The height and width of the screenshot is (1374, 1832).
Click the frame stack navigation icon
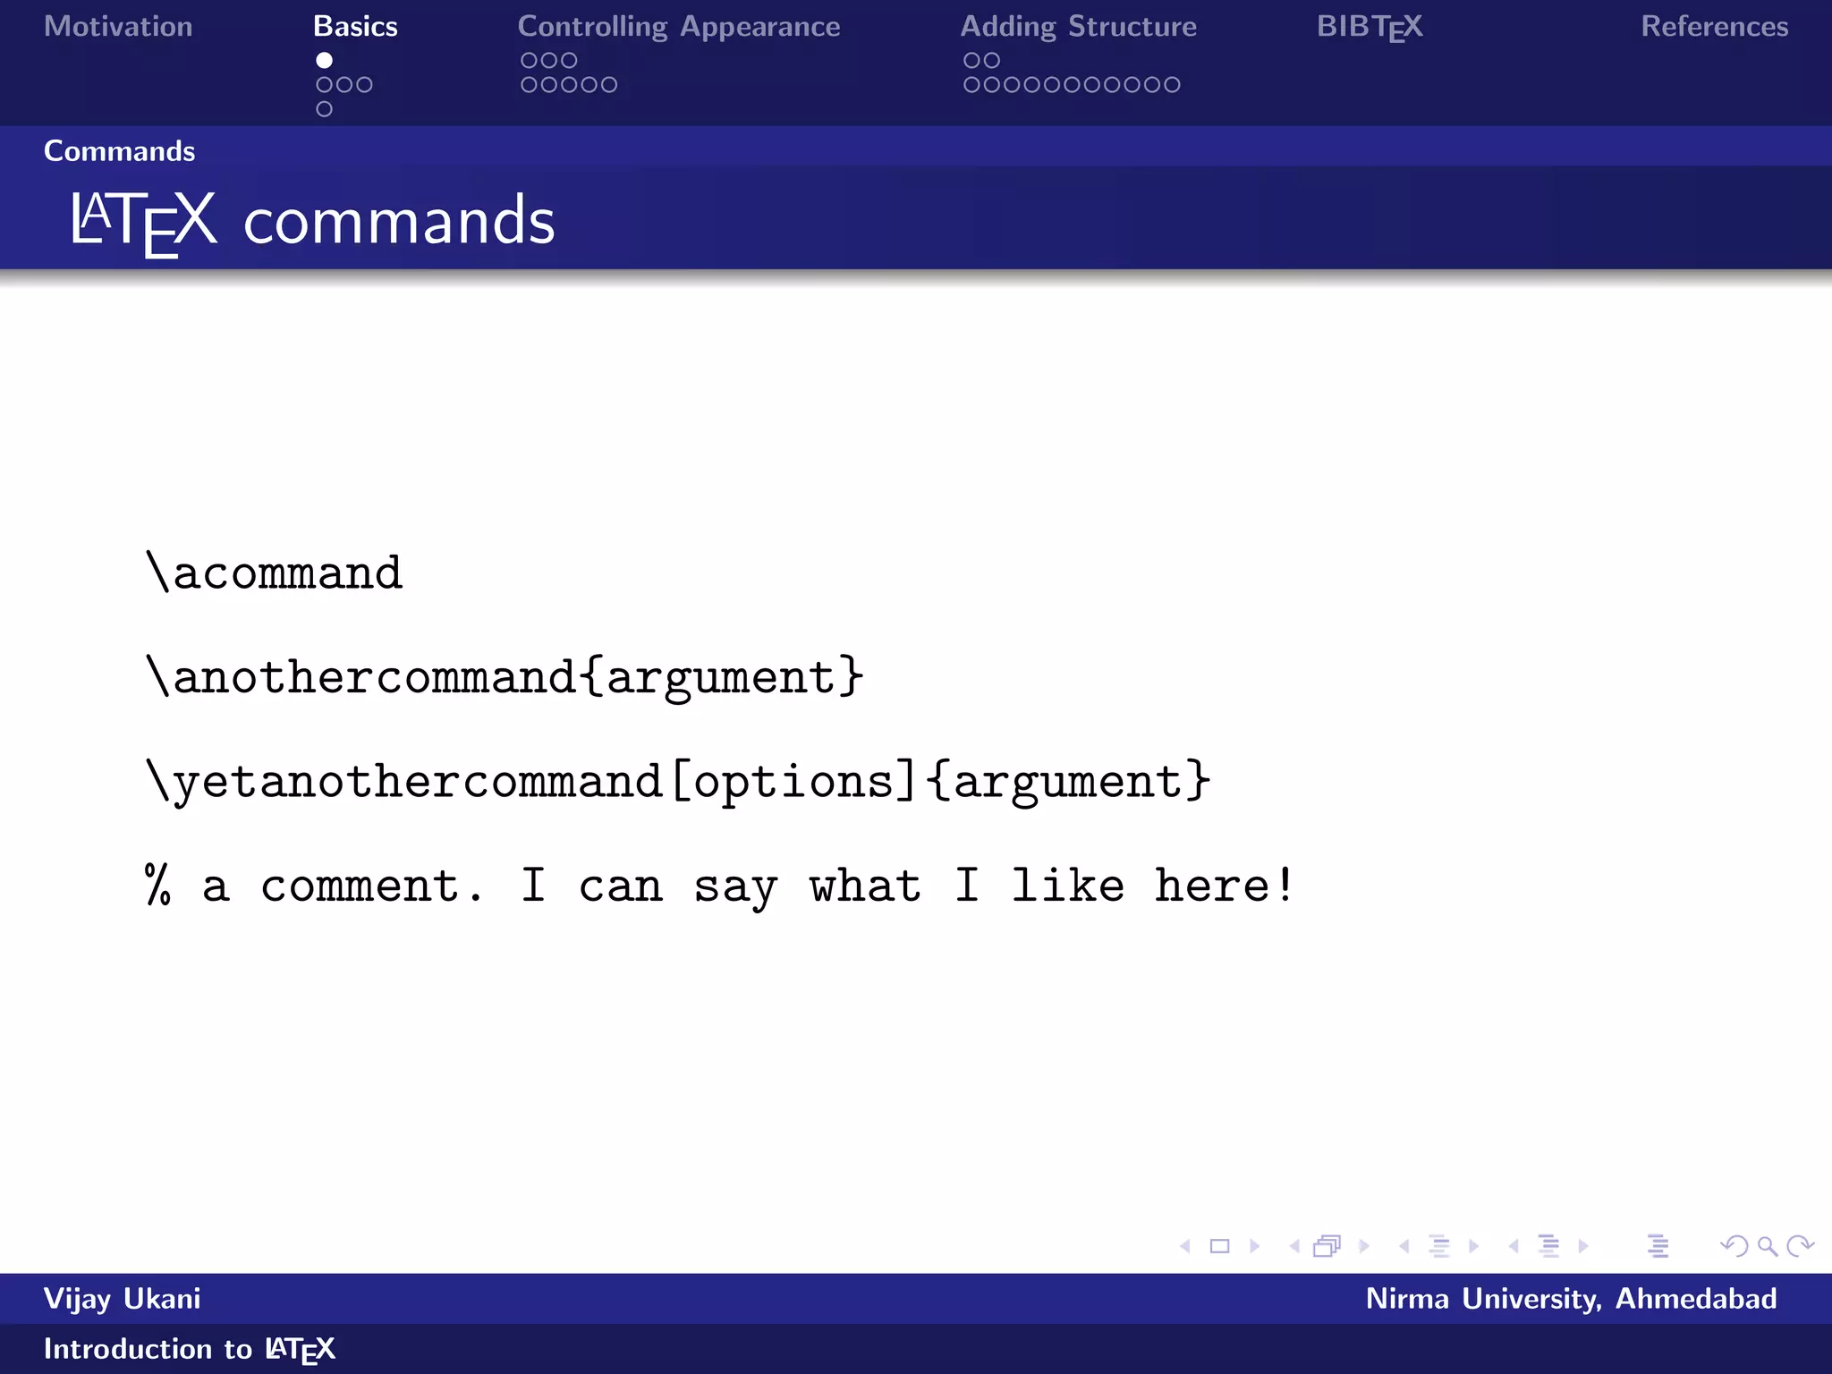coord(1327,1246)
